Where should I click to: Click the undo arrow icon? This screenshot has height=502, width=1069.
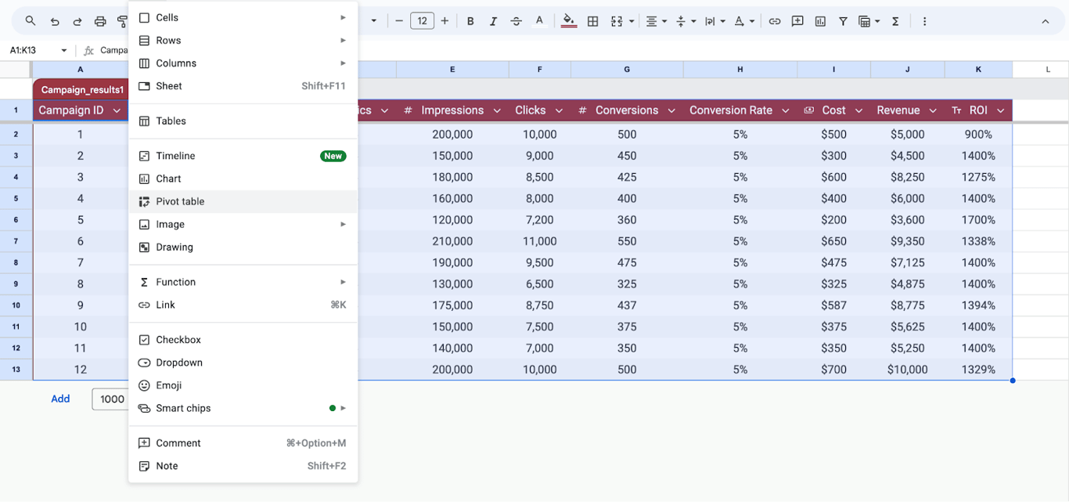click(x=54, y=21)
